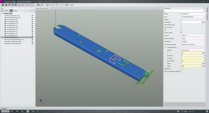
Task: Click the highlighted bar icon in Tree toolbar
Action: point(11,11)
